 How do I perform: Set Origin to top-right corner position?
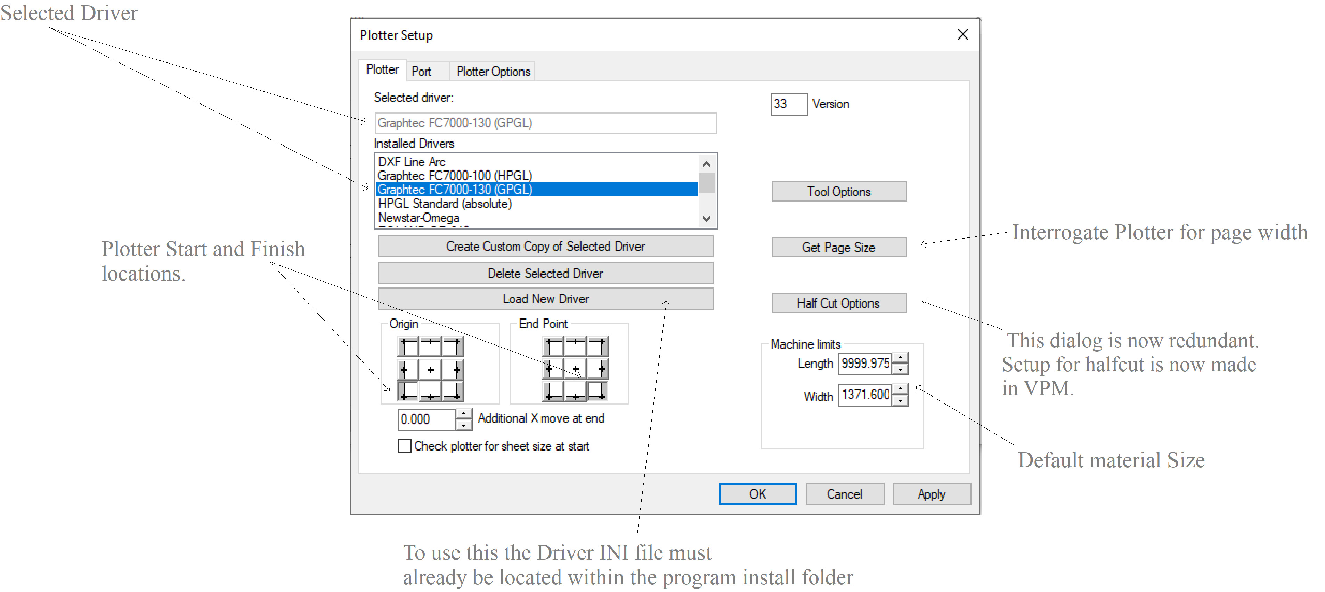click(453, 347)
